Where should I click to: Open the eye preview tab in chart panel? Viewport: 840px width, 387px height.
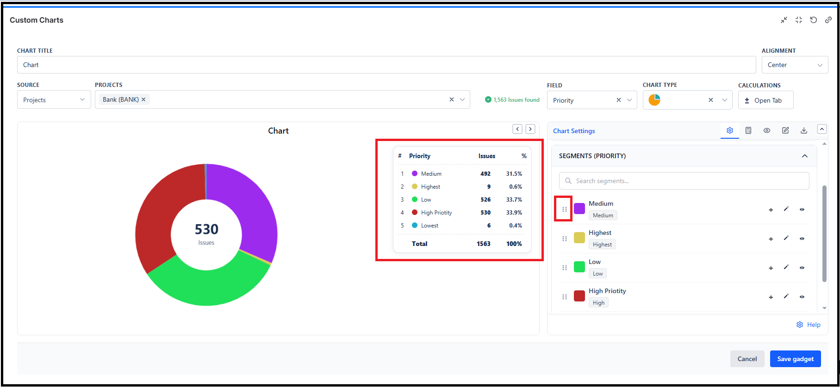[767, 130]
